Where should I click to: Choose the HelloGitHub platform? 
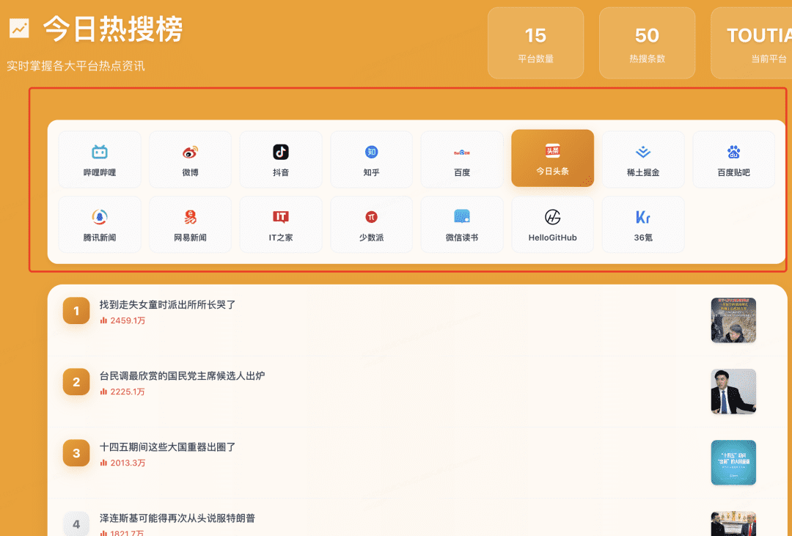coord(553,217)
